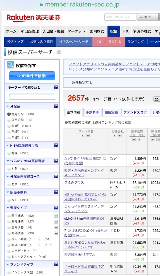Check なし (1351) sales fee checkbox

click(x=9, y=200)
